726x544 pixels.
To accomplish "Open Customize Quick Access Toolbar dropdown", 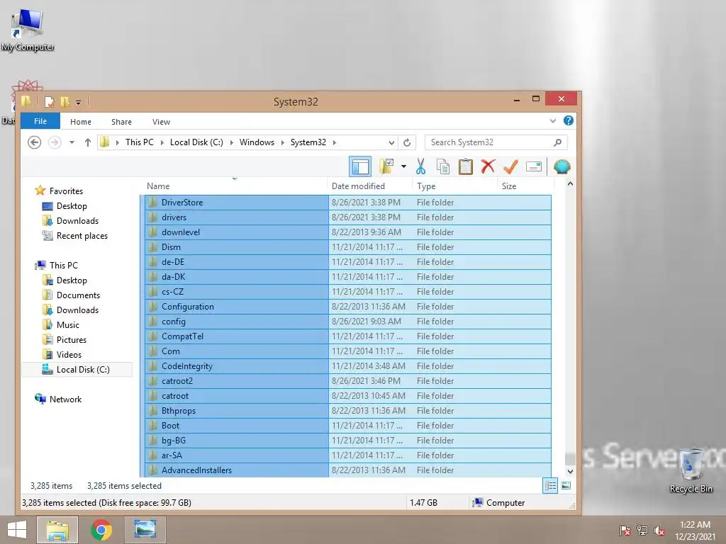I will pos(78,102).
